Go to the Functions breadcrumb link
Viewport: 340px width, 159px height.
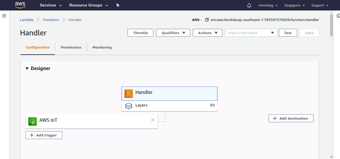click(x=51, y=20)
